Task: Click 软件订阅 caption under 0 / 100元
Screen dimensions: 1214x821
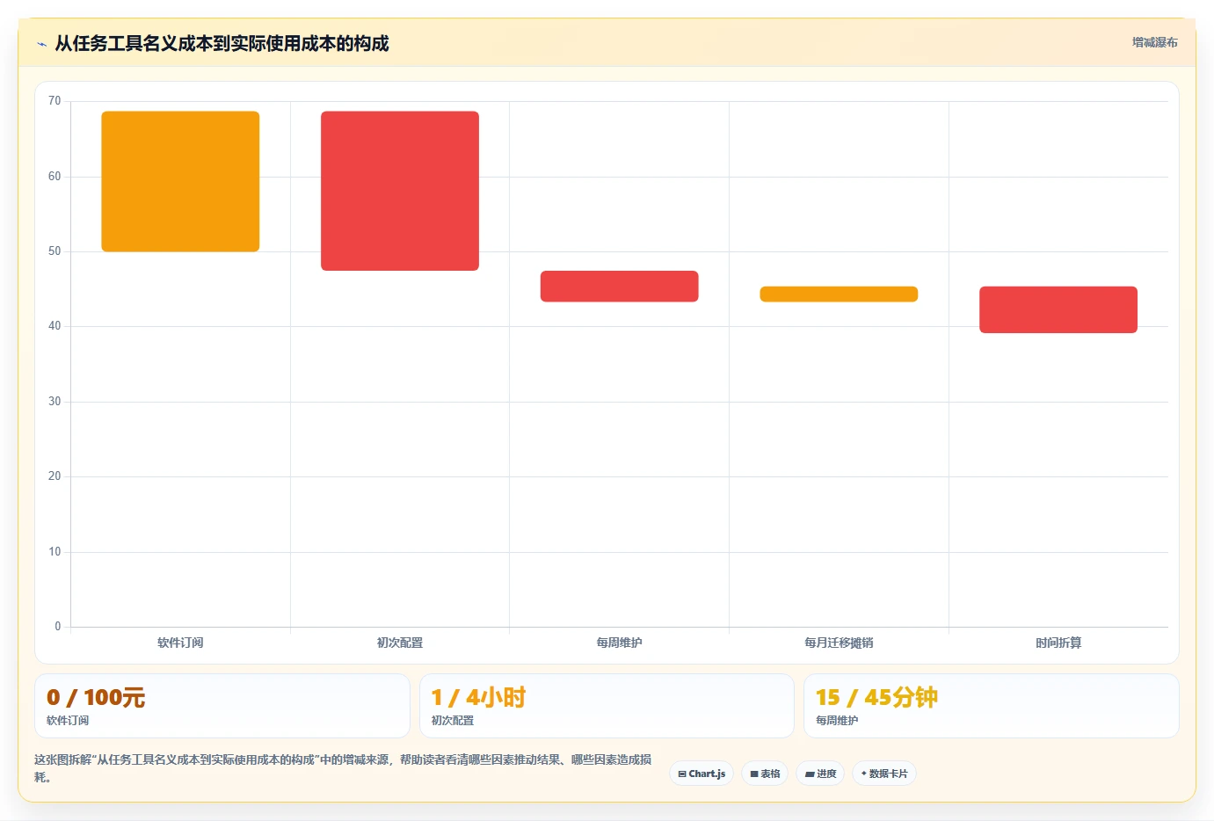Action: click(68, 720)
